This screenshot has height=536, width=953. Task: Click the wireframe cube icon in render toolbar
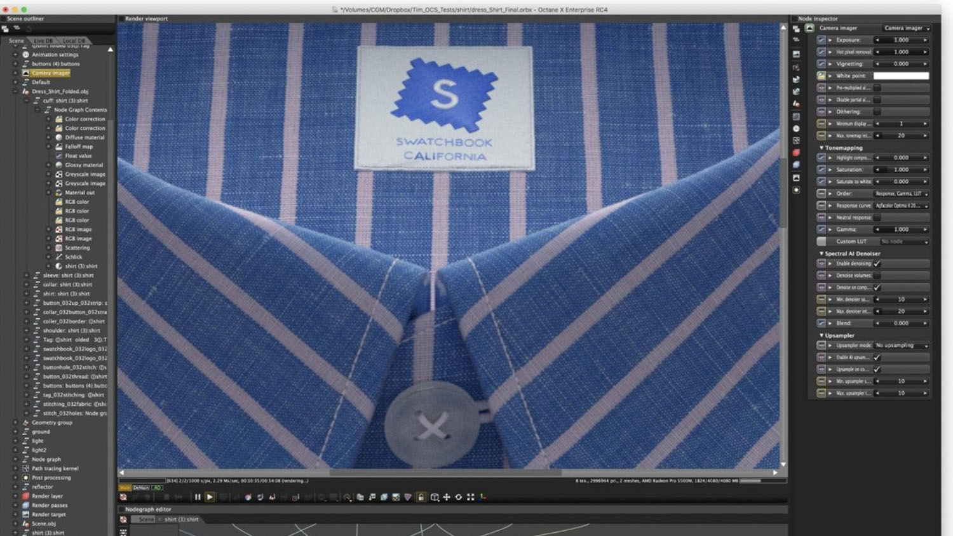435,497
